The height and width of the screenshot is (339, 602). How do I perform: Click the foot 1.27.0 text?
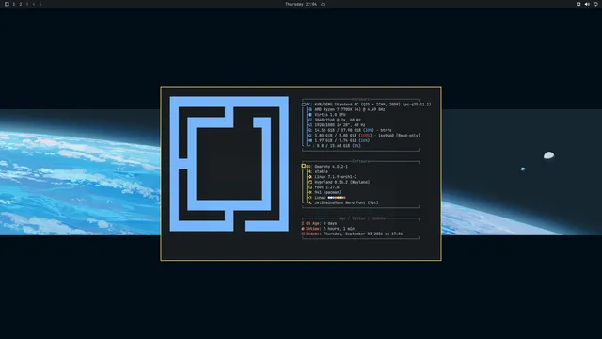(326, 187)
